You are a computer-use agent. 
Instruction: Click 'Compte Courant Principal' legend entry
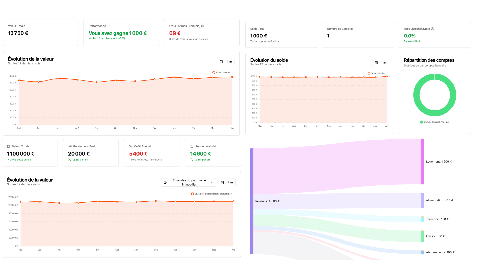coord(434,122)
